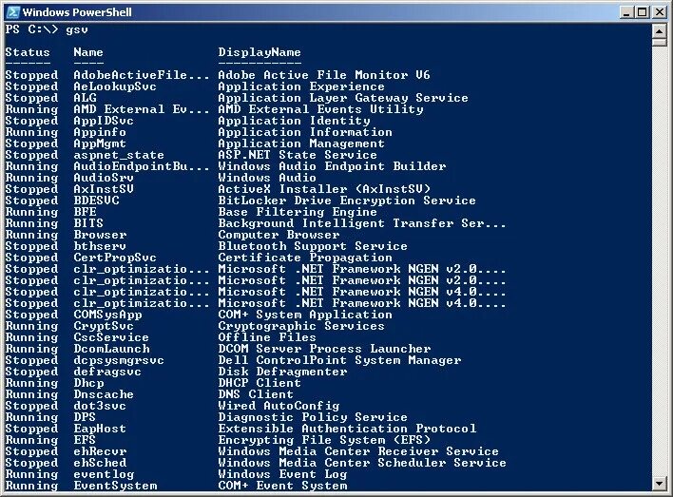Click the 'aspnet_state' service name
Image resolution: width=673 pixels, height=497 pixels.
point(119,155)
